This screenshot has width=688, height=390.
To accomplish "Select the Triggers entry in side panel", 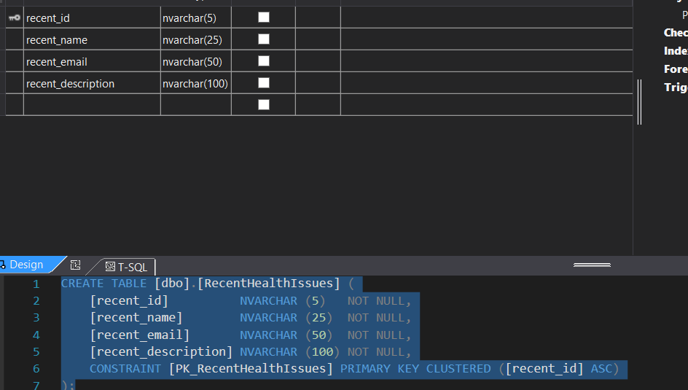I will click(x=676, y=87).
